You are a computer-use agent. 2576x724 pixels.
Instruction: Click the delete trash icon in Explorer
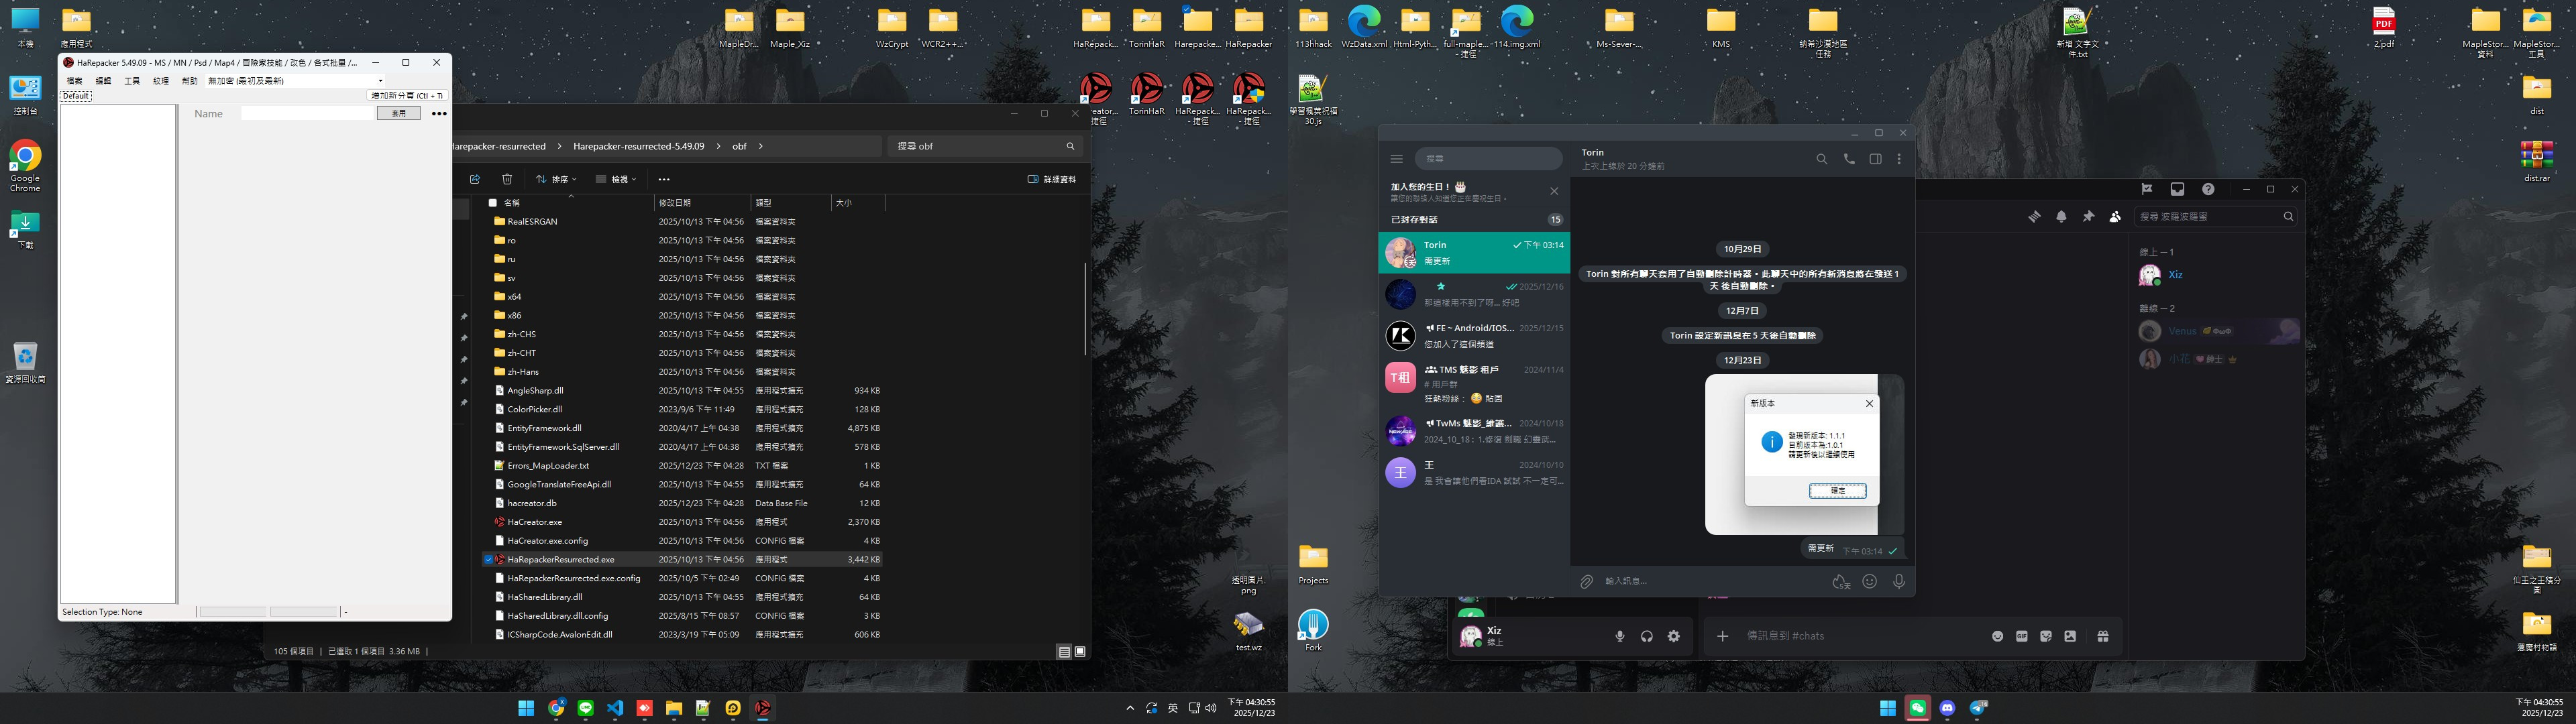507,179
